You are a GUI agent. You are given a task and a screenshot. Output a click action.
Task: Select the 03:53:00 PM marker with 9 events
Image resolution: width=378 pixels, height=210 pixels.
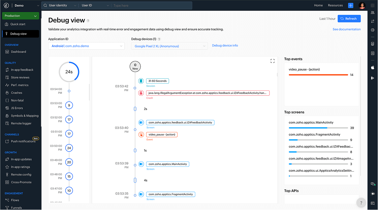(x=69, y=105)
